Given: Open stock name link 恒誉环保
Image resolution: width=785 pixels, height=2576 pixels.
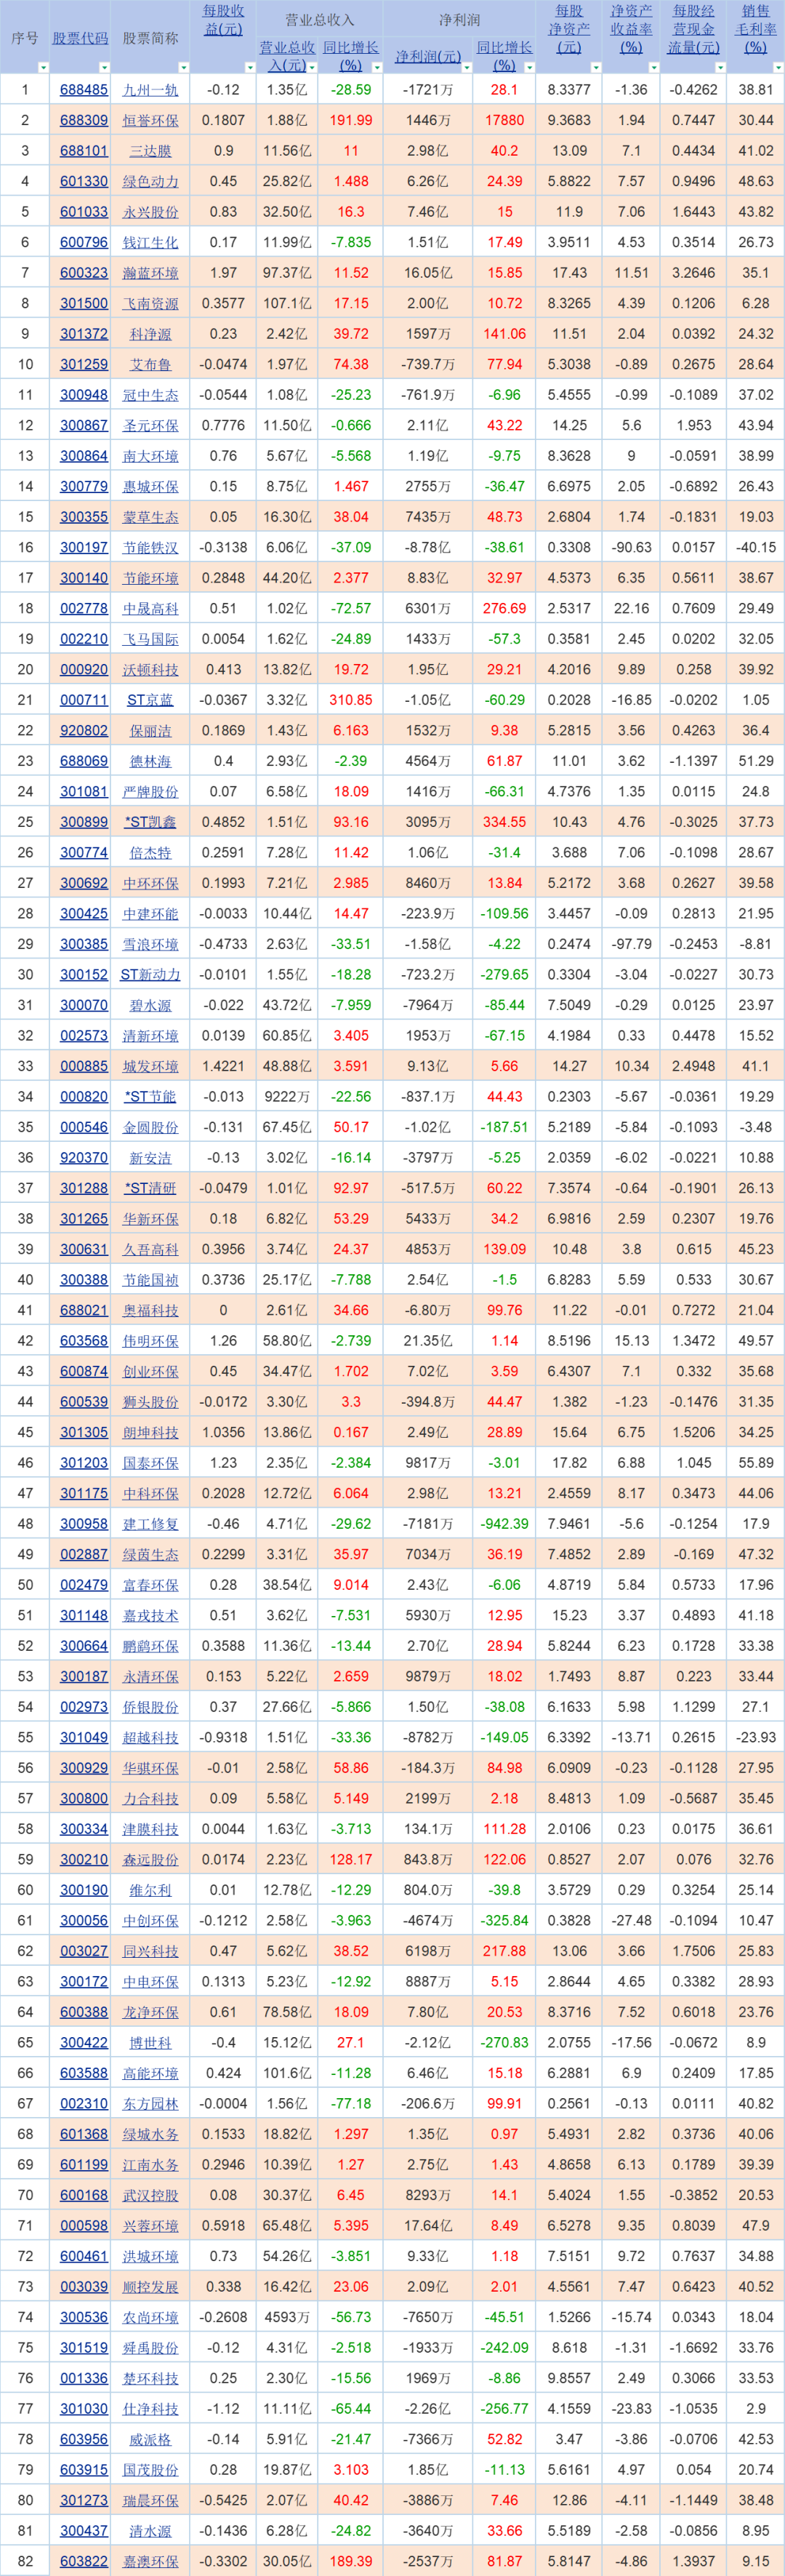Looking at the screenshot, I should click(x=151, y=120).
